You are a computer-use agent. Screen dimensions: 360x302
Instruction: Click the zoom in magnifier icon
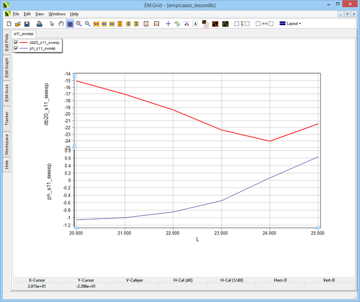(79, 24)
